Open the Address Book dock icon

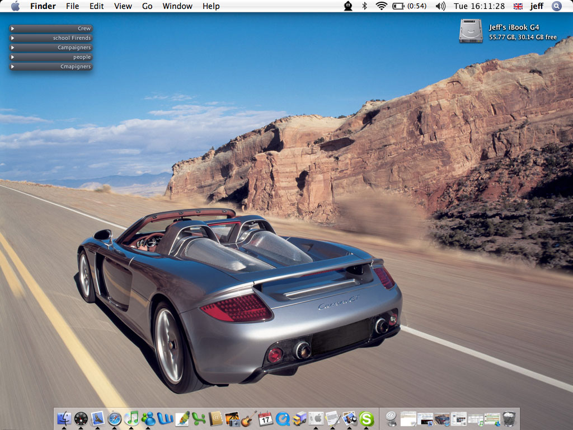click(215, 418)
